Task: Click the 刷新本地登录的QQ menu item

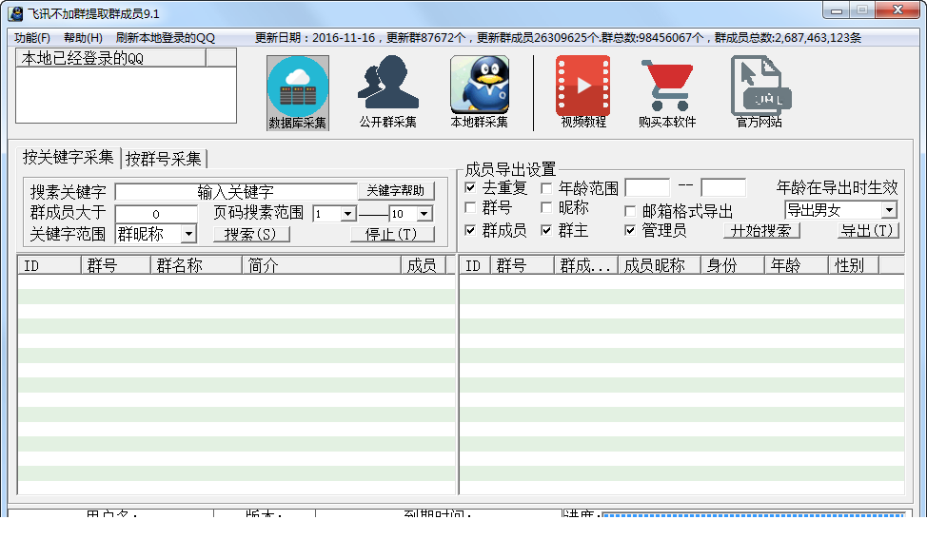Action: 166,38
